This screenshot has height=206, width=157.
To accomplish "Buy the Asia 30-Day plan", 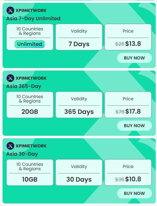I will [x=135, y=193].
